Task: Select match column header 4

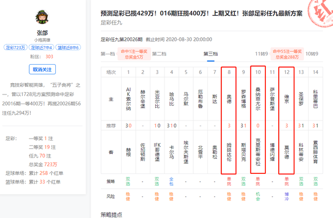Action: [172, 72]
